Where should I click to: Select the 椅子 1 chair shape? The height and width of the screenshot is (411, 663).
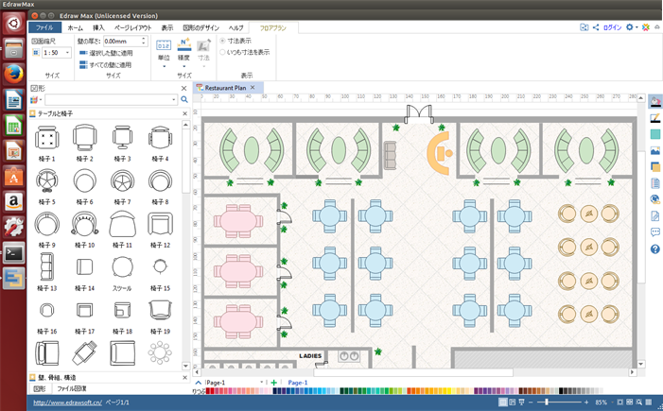[x=45, y=138]
